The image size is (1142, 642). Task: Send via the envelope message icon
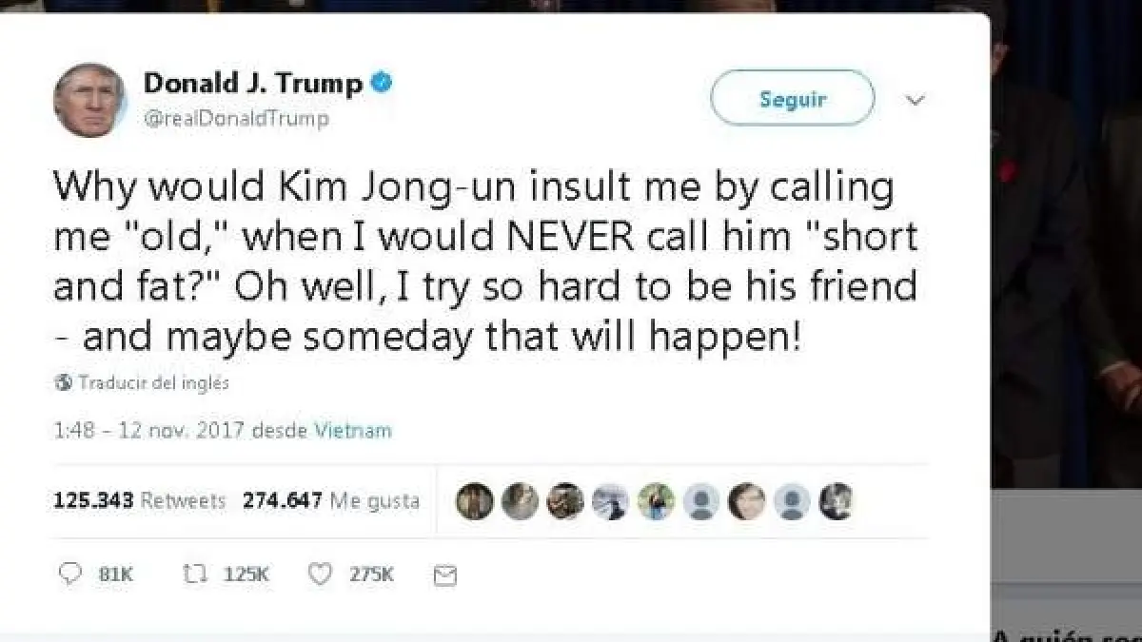444,575
